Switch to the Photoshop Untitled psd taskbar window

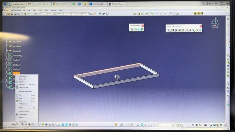98,4
